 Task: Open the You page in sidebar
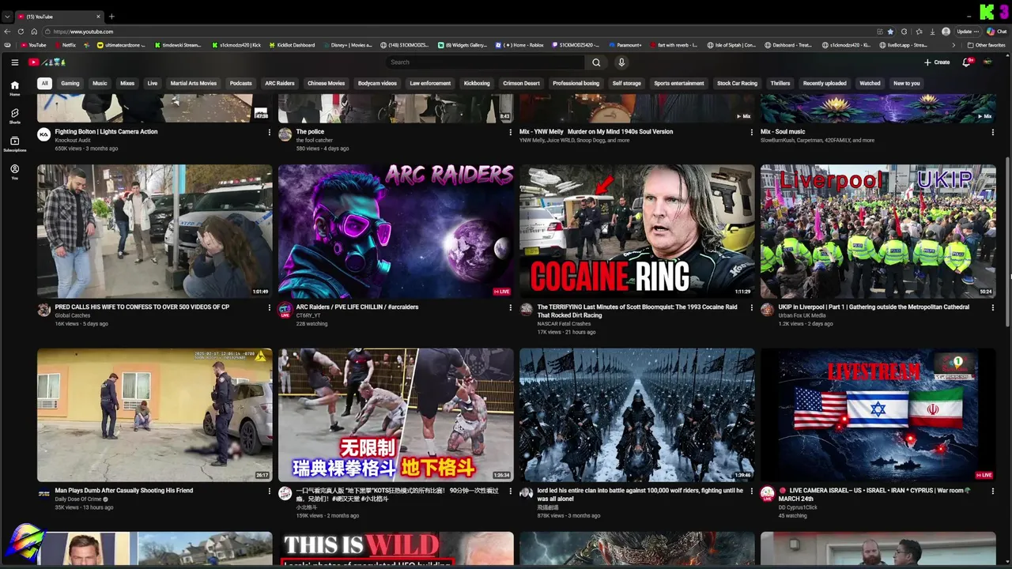tap(14, 171)
